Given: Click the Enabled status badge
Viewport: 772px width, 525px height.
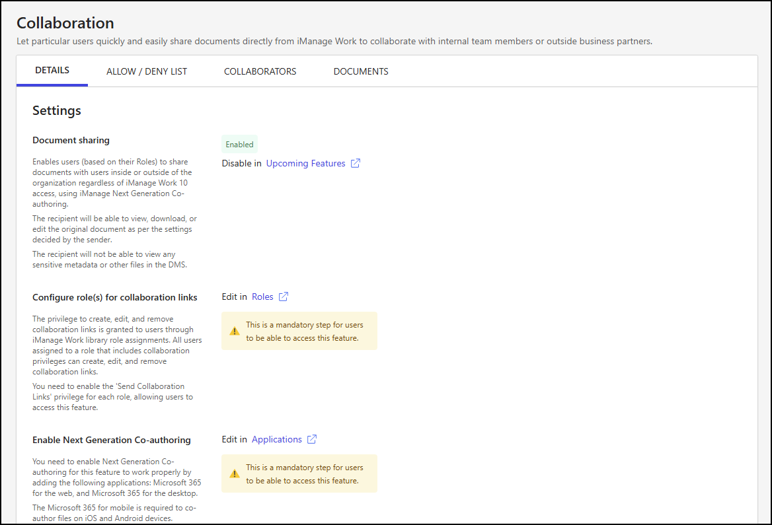Looking at the screenshot, I should pos(239,144).
